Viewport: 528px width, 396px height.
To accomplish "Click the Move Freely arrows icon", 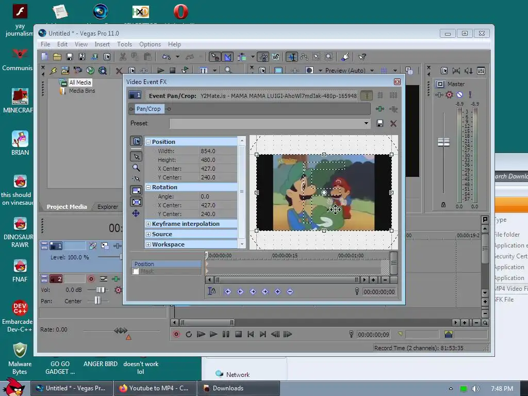I will (x=136, y=213).
